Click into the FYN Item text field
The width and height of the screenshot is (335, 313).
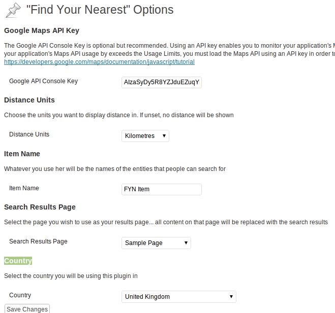point(162,189)
